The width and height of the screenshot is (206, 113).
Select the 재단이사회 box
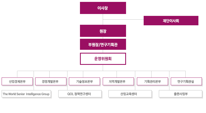[171, 21]
